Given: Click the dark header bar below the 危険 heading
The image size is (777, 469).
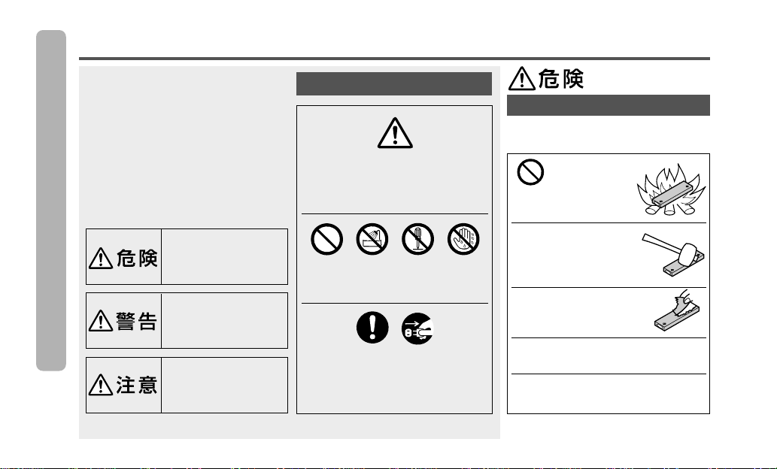Looking at the screenshot, I should coord(608,105).
